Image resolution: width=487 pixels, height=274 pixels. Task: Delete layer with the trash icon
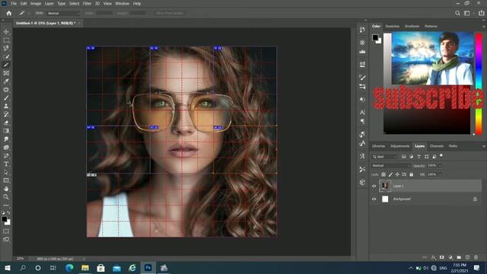click(x=476, y=257)
